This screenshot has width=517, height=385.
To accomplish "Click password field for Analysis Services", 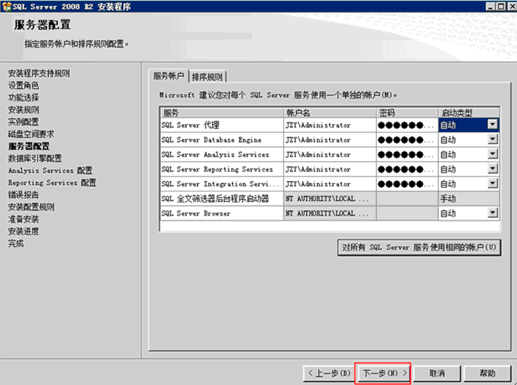I will coord(407,154).
